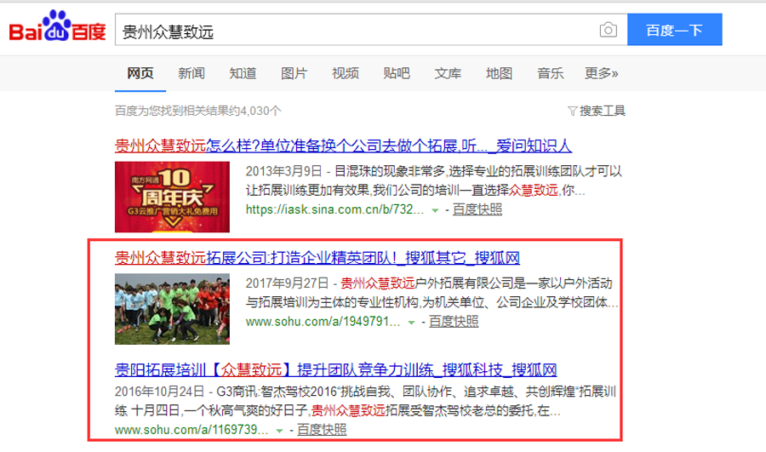This screenshot has width=766, height=452.
Task: Open the www.sohu.com/a/1949791 URL
Action: click(323, 322)
